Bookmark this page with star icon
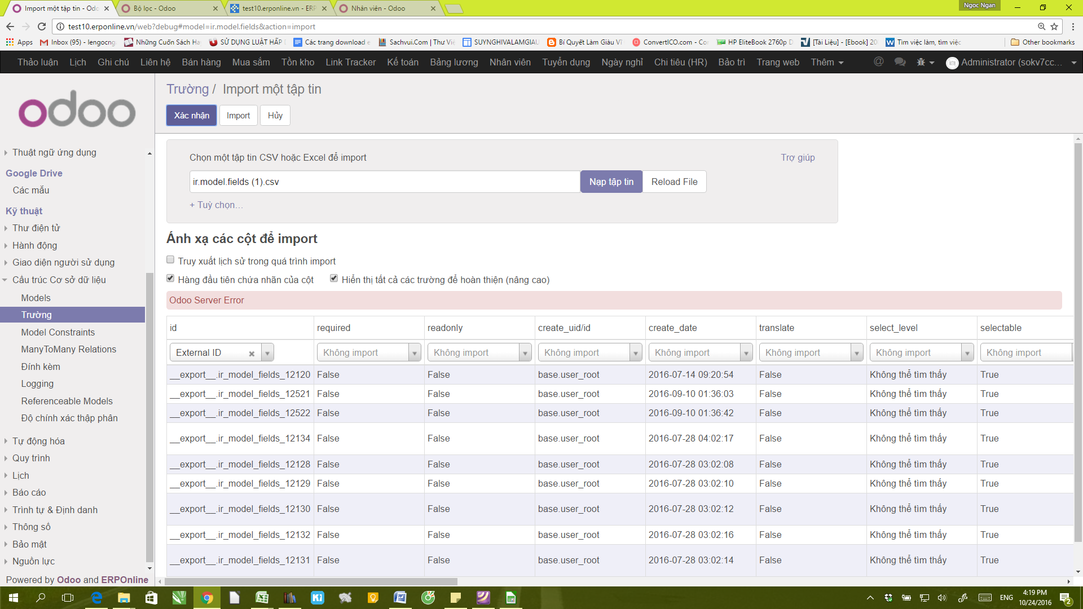1083x609 pixels. 1054,27
